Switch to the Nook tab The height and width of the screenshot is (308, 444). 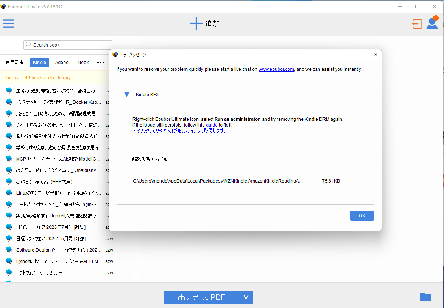click(83, 63)
